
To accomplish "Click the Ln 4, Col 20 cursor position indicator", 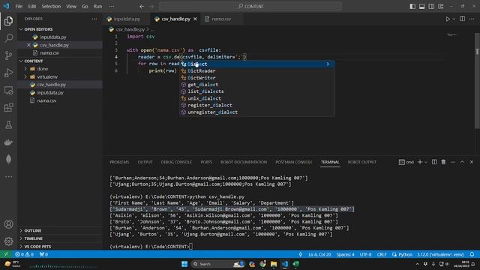I will click(x=319, y=254).
